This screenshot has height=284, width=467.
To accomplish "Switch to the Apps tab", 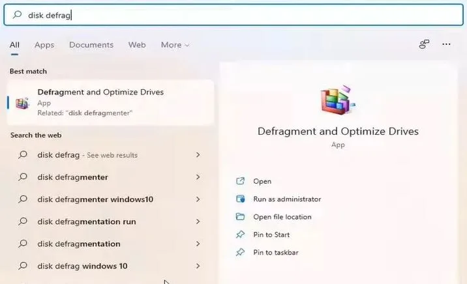I will [x=44, y=45].
